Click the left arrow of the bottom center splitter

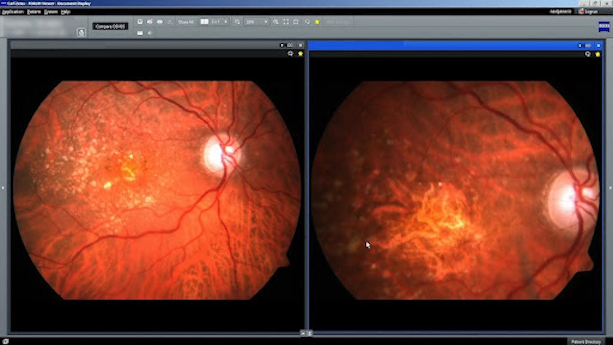click(303, 333)
